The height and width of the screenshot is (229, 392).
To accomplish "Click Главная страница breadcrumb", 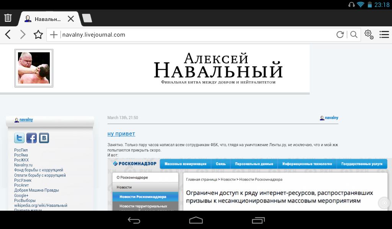I will click(x=201, y=179).
